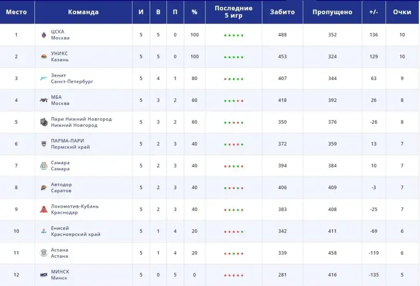Viewport: 420px width, 286px height.
Task: Click ЦСКА's last five games dots
Action: coord(234,35)
